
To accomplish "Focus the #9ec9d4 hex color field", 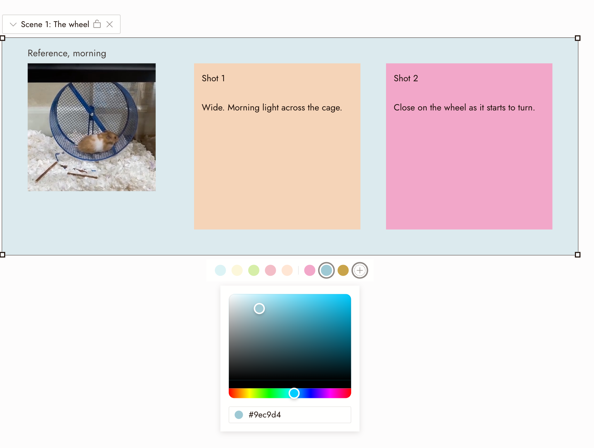I will click(290, 415).
